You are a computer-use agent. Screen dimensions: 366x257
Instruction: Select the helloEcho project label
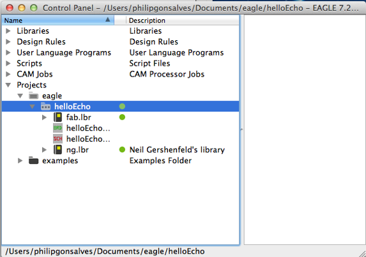(72, 106)
